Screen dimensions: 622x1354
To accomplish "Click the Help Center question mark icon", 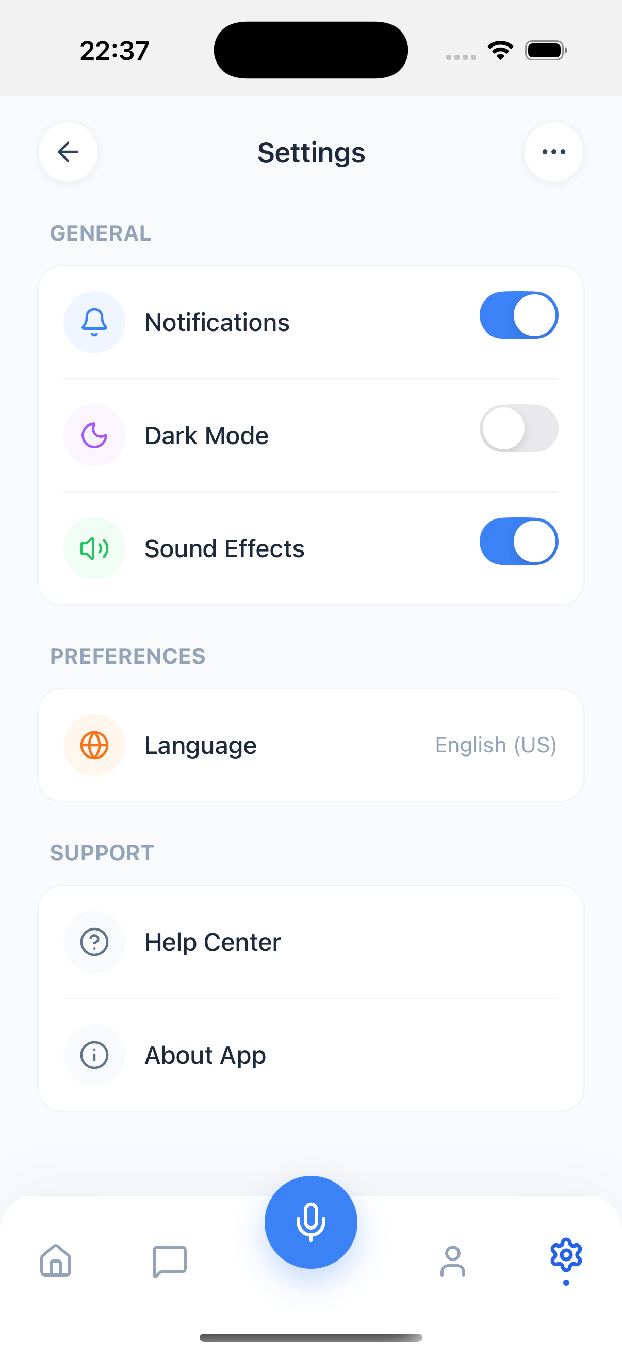I will point(94,941).
